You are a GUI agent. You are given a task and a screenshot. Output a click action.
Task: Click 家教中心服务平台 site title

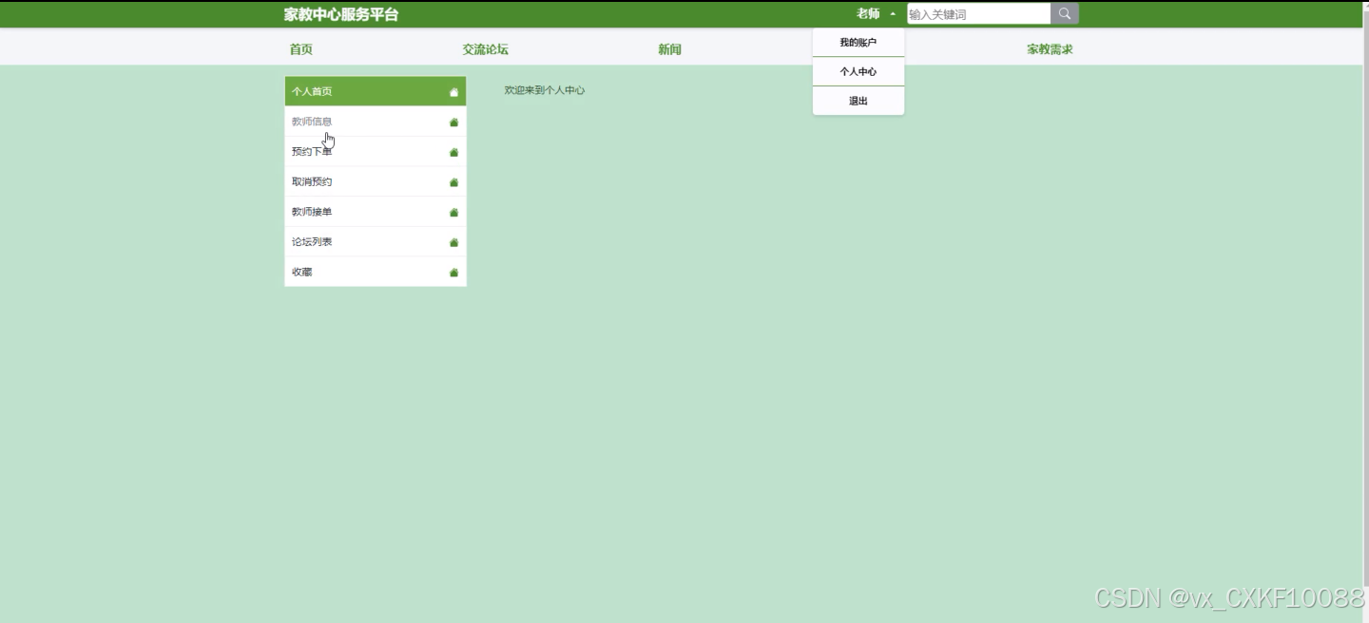(x=341, y=14)
